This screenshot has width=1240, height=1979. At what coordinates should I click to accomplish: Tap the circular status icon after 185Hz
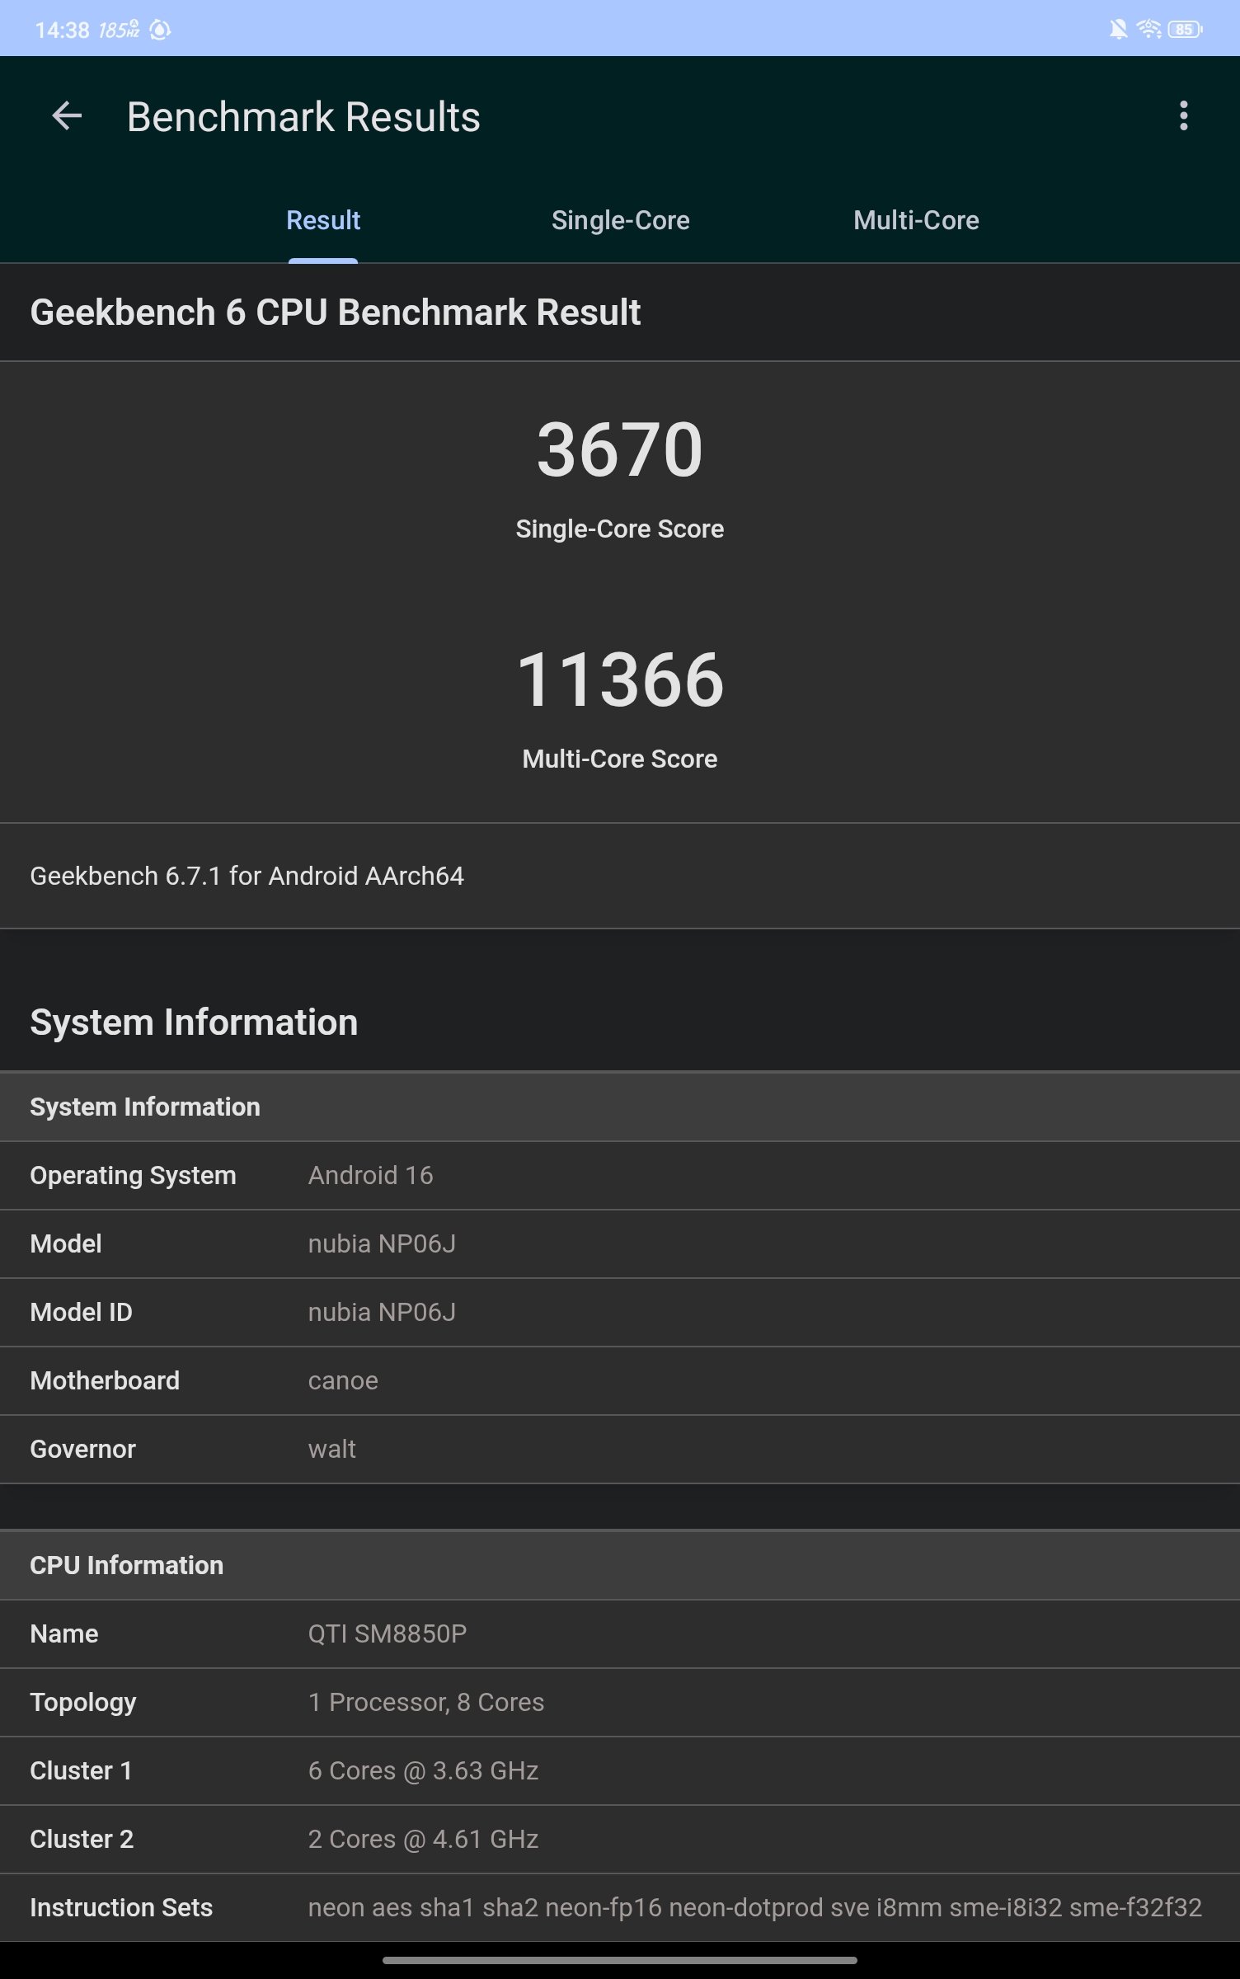pos(160,31)
